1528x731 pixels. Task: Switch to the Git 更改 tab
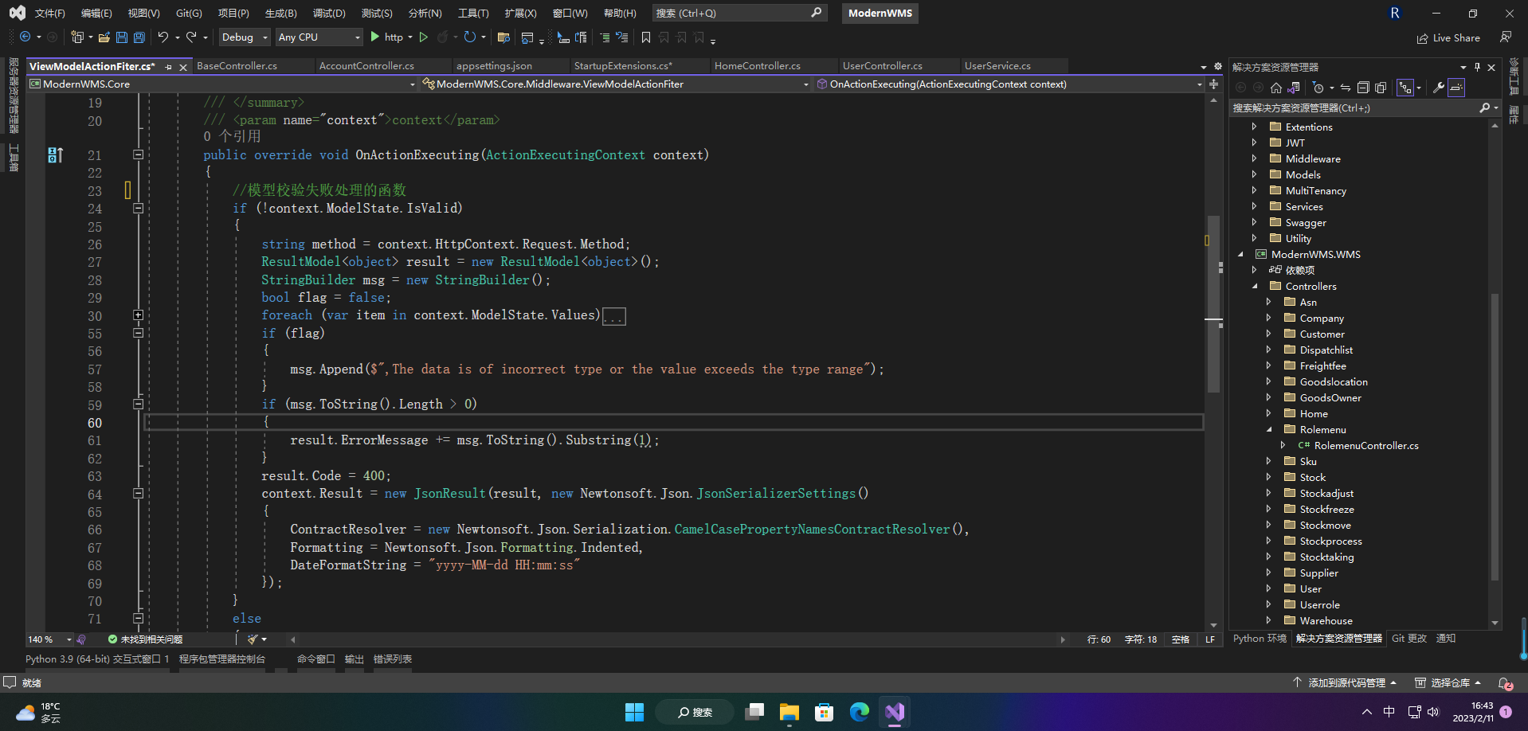tap(1409, 639)
